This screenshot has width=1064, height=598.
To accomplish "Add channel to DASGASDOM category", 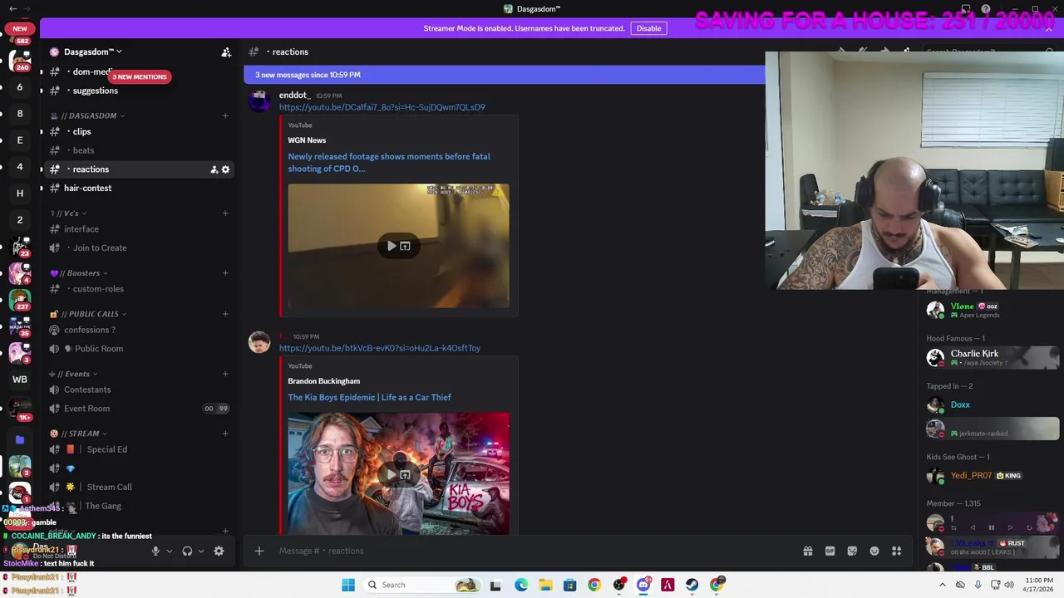I will 225,115.
